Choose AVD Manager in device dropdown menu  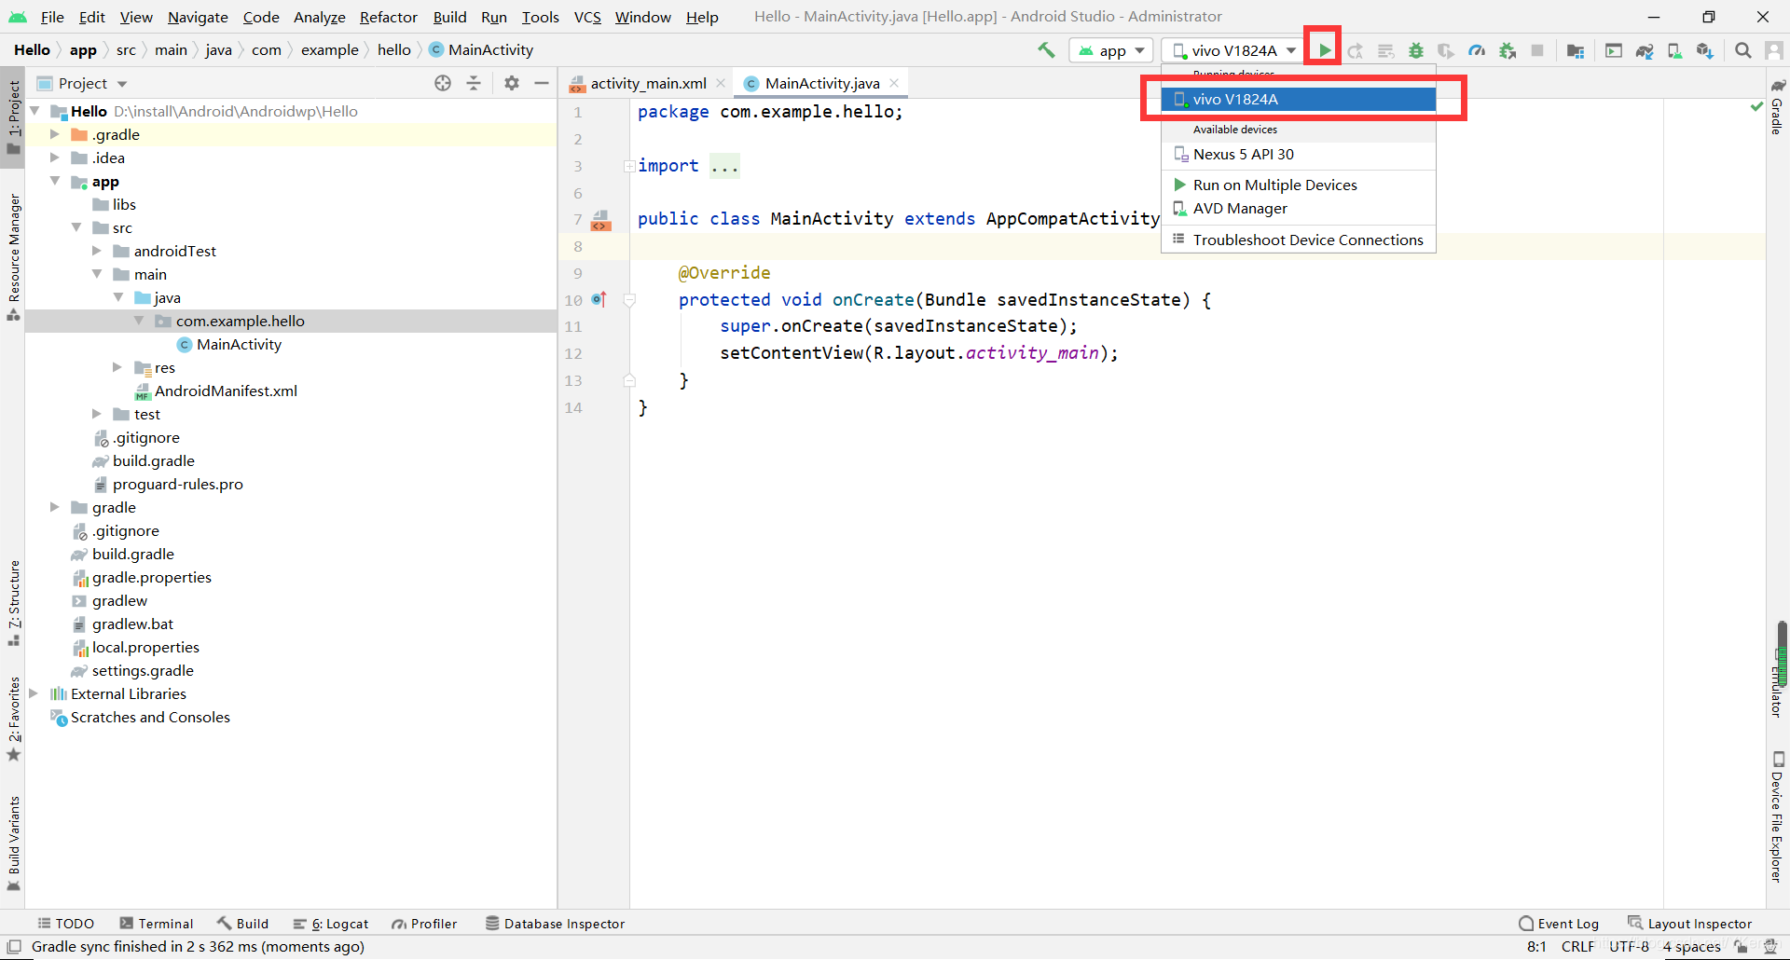coord(1298,208)
